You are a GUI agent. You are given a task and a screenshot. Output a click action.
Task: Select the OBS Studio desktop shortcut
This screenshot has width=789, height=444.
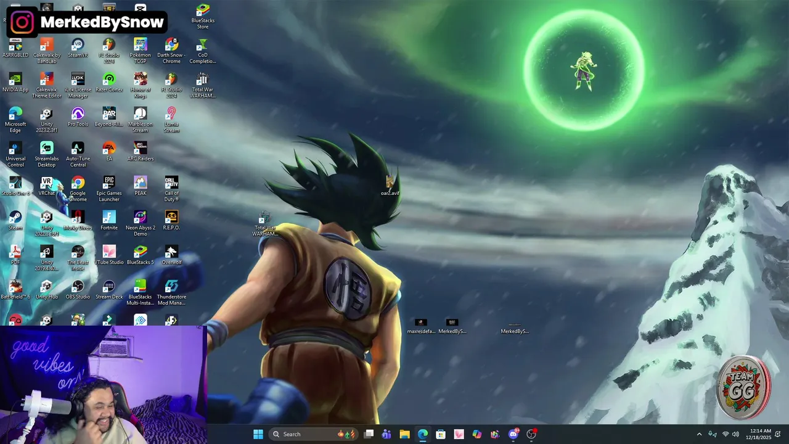78,290
